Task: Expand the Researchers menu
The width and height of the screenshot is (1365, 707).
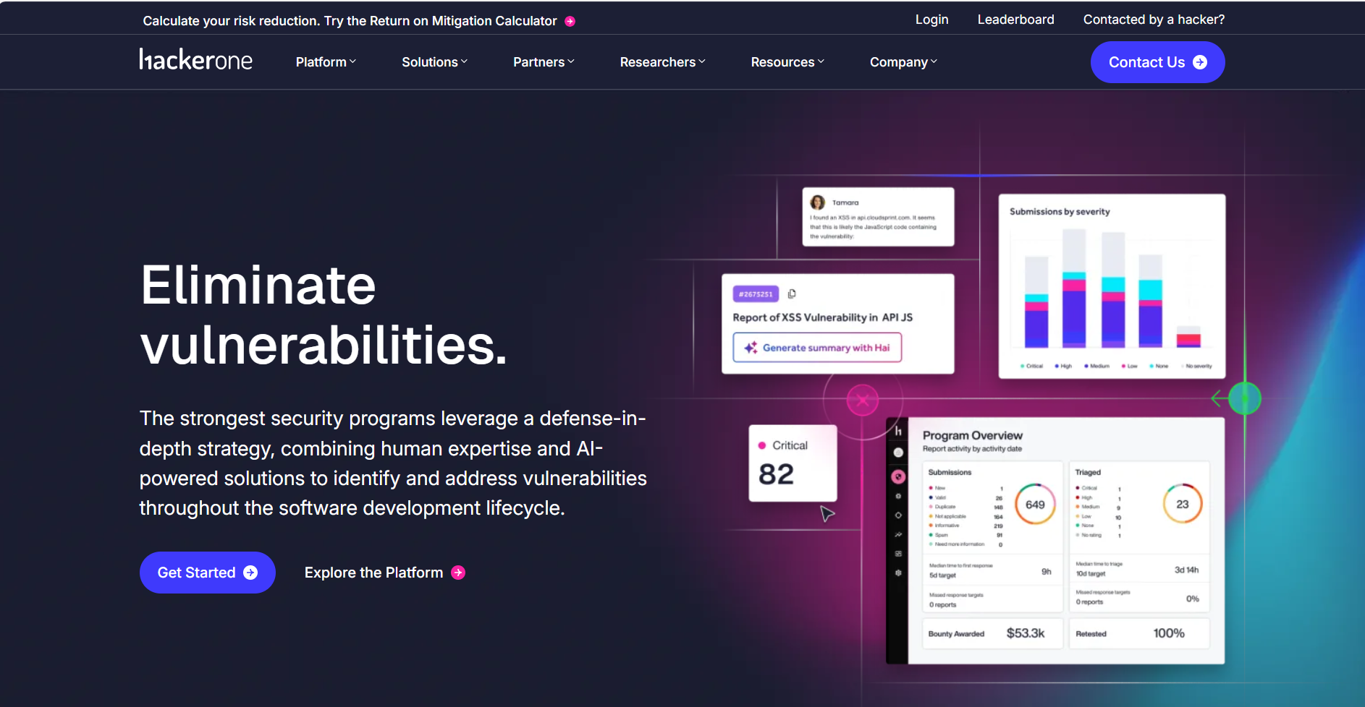Action: [x=662, y=62]
